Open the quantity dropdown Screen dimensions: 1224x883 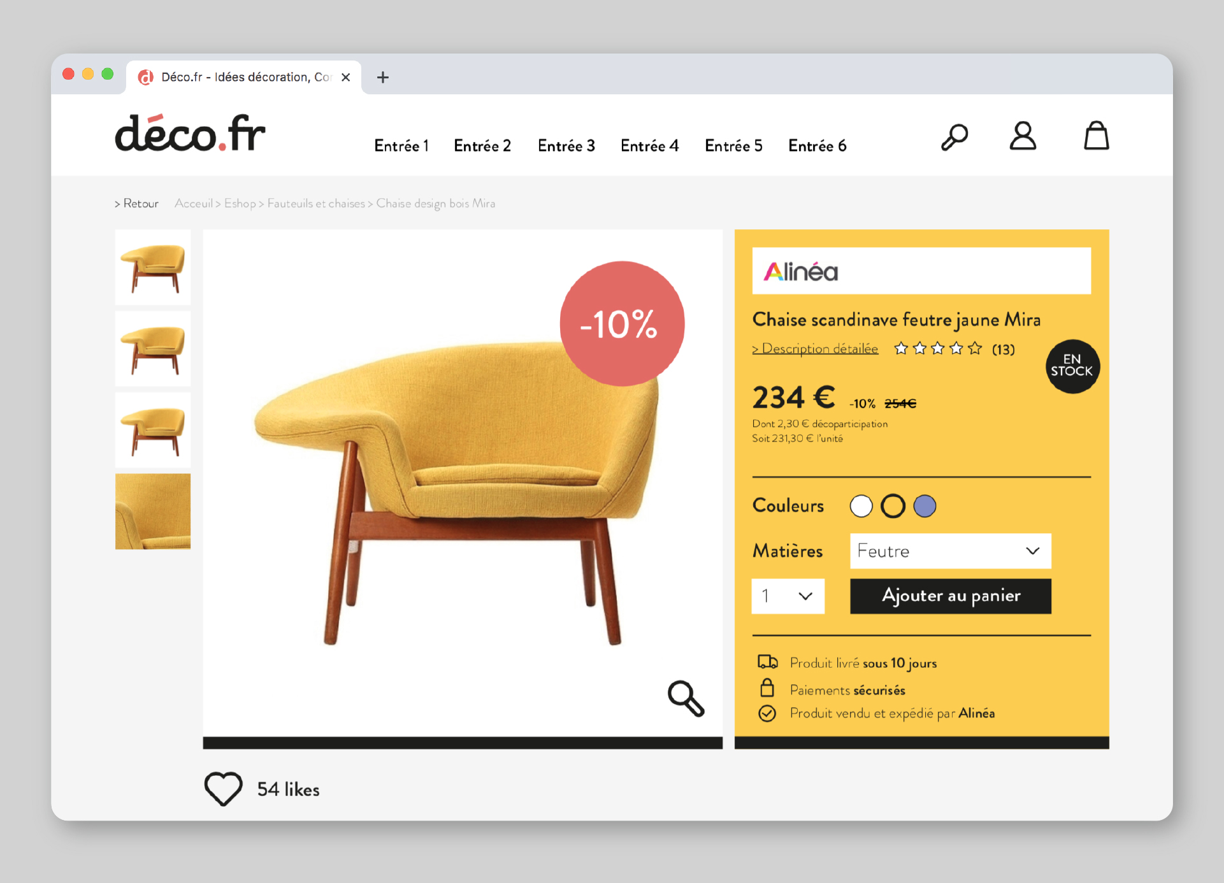pos(788,596)
